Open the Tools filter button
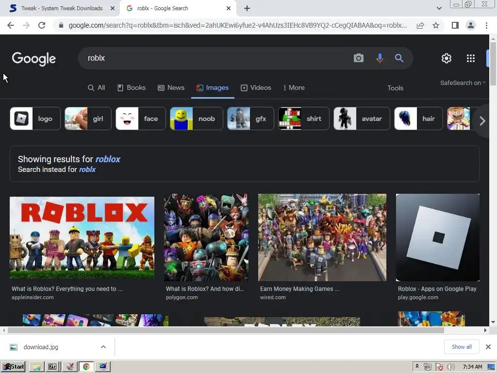 395,88
